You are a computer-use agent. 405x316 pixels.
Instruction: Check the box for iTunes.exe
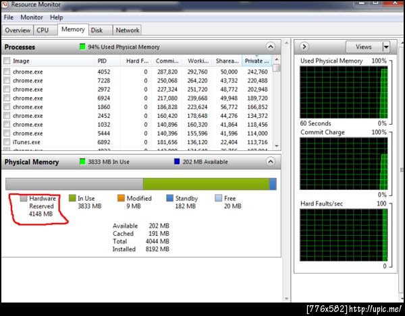tap(7, 141)
